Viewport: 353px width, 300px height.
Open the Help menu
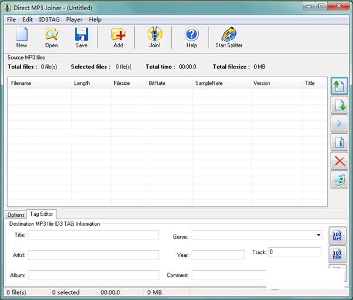pyautogui.click(x=95, y=19)
